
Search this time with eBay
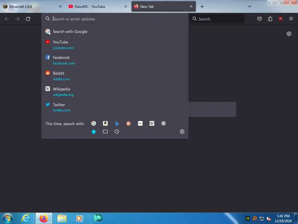tap(140, 123)
